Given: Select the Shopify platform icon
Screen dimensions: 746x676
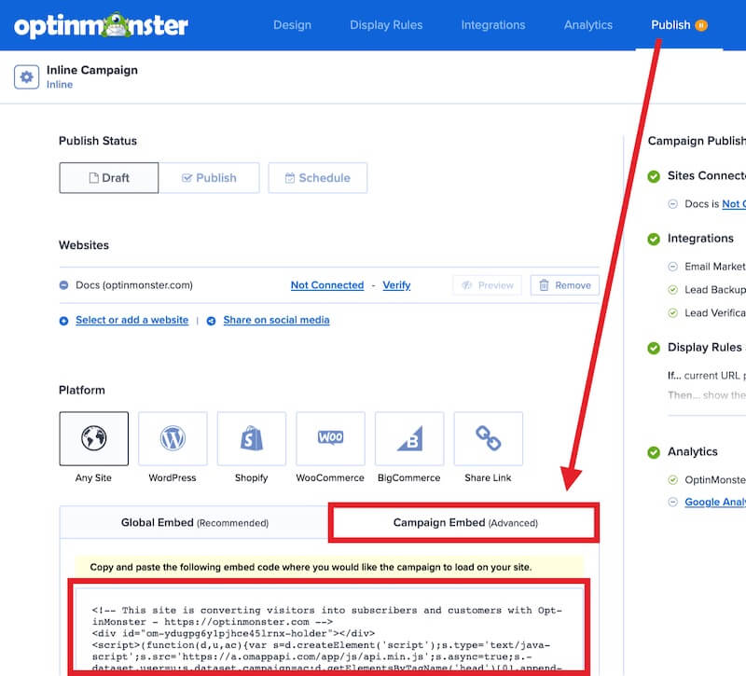Looking at the screenshot, I should (x=250, y=438).
